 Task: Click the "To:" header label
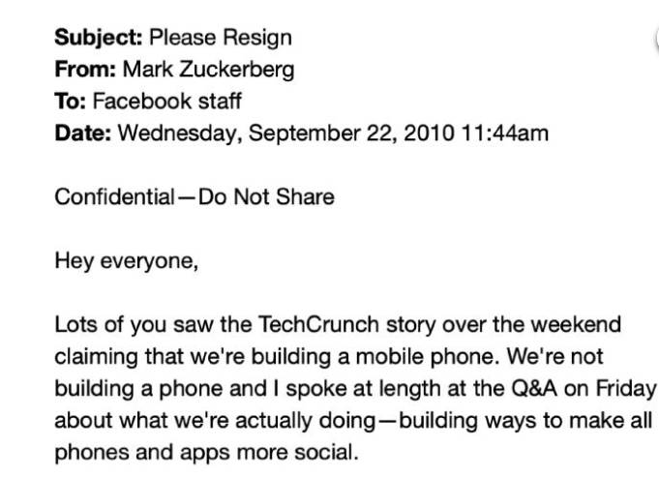[x=71, y=102]
